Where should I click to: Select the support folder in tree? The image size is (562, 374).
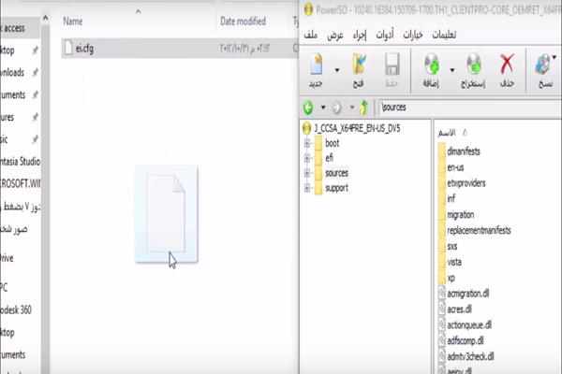[336, 188]
